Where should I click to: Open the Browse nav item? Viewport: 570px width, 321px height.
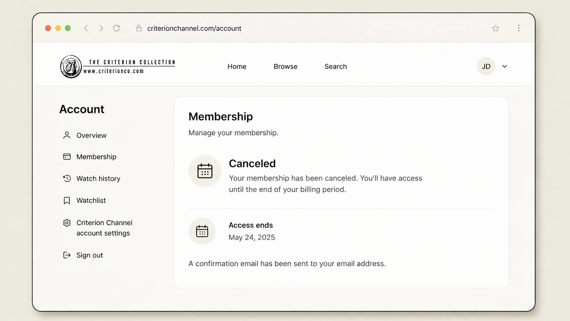click(285, 67)
